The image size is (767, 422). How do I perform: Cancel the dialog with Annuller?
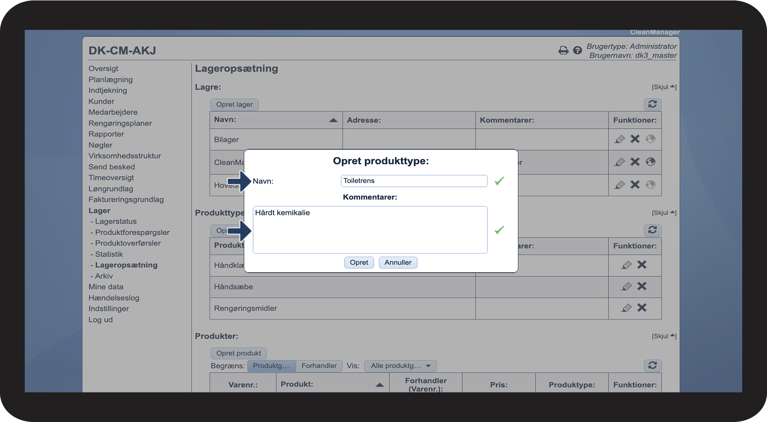click(x=398, y=263)
